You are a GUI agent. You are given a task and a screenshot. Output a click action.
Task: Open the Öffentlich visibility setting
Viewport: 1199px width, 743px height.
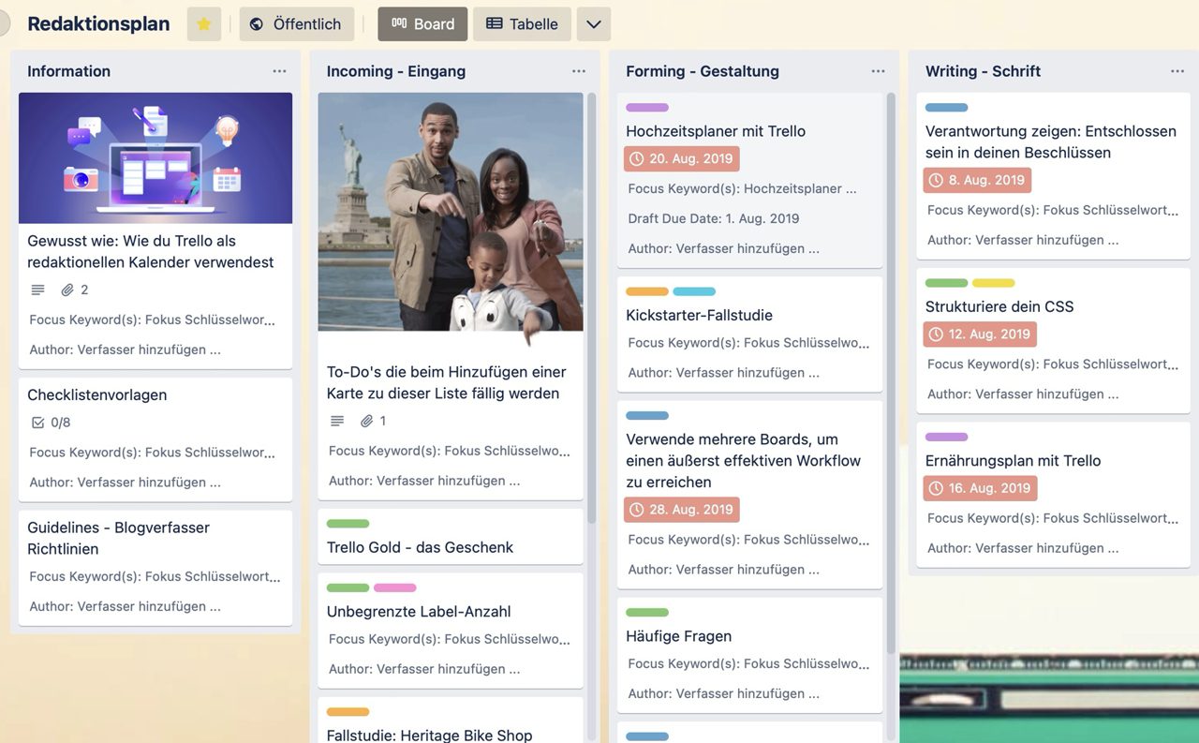(x=296, y=24)
